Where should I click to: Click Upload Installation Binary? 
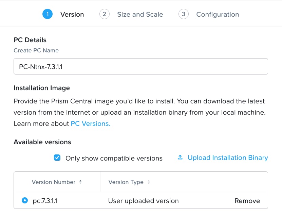228,157
